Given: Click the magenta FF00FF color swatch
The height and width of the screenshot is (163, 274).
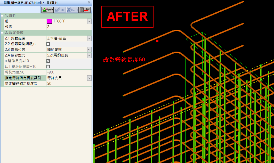Looking at the screenshot, I should click(x=49, y=21).
